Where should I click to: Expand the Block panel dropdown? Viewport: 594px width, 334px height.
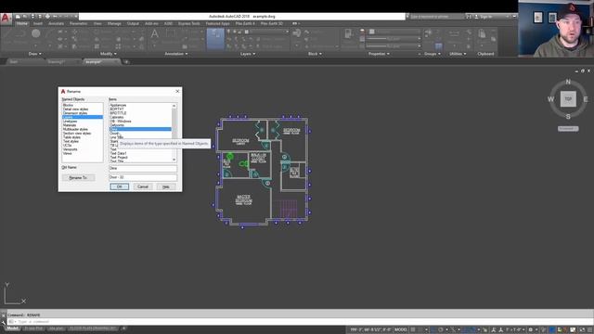point(315,54)
